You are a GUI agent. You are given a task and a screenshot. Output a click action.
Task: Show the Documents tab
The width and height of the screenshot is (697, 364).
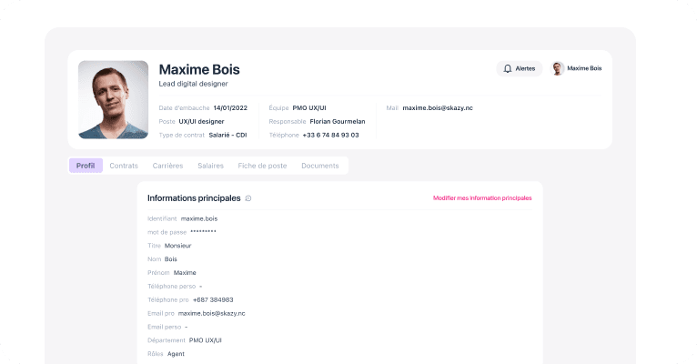tap(320, 166)
